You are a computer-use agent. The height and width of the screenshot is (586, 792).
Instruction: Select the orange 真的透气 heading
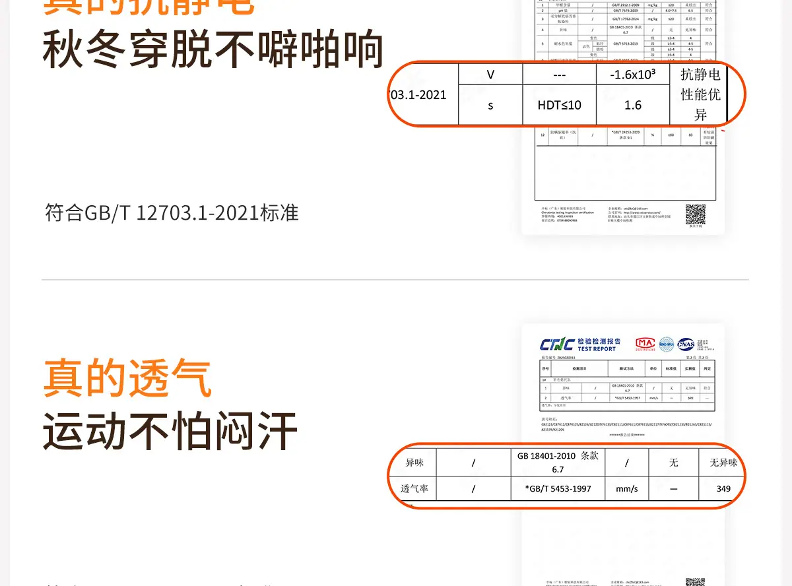127,379
